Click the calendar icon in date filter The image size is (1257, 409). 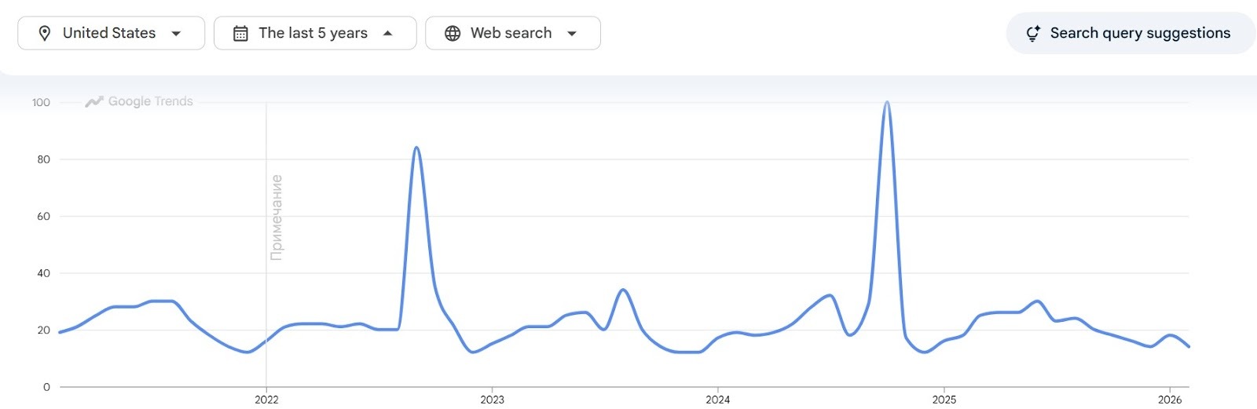click(240, 33)
